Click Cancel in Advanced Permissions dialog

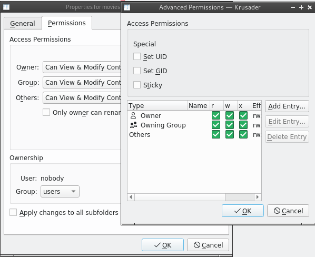pyautogui.click(x=288, y=211)
